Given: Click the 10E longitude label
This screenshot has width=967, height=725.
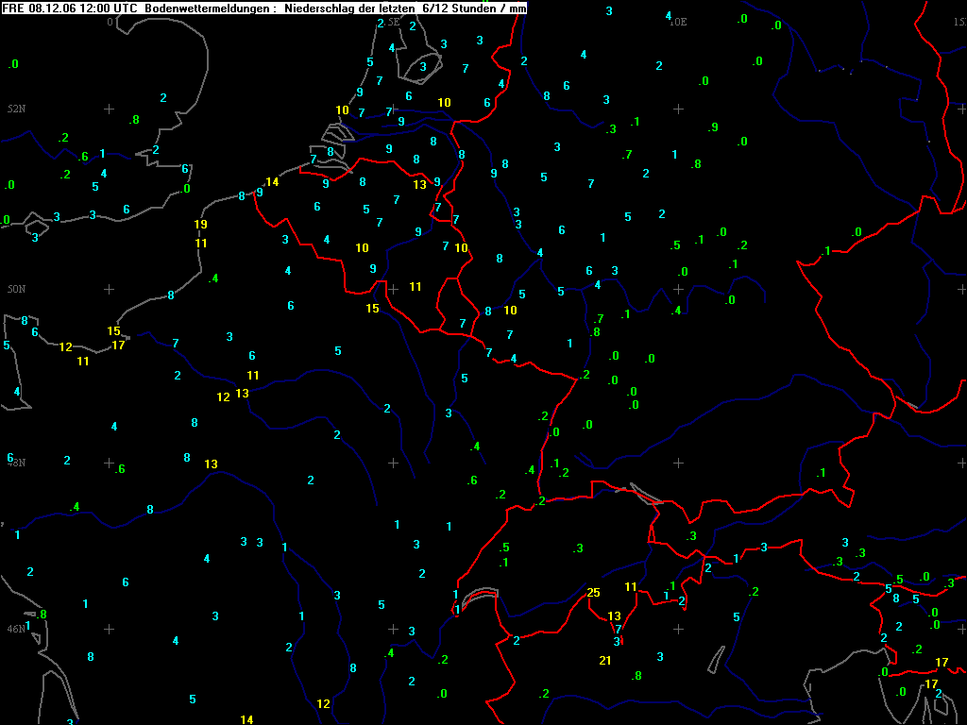Looking at the screenshot, I should (x=678, y=22).
